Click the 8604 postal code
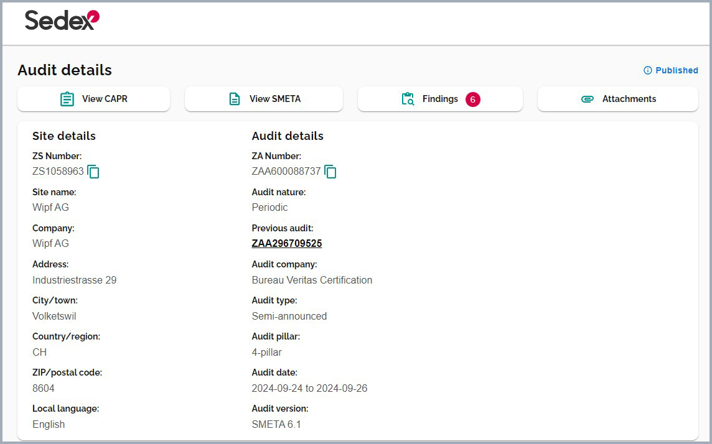 (x=44, y=388)
